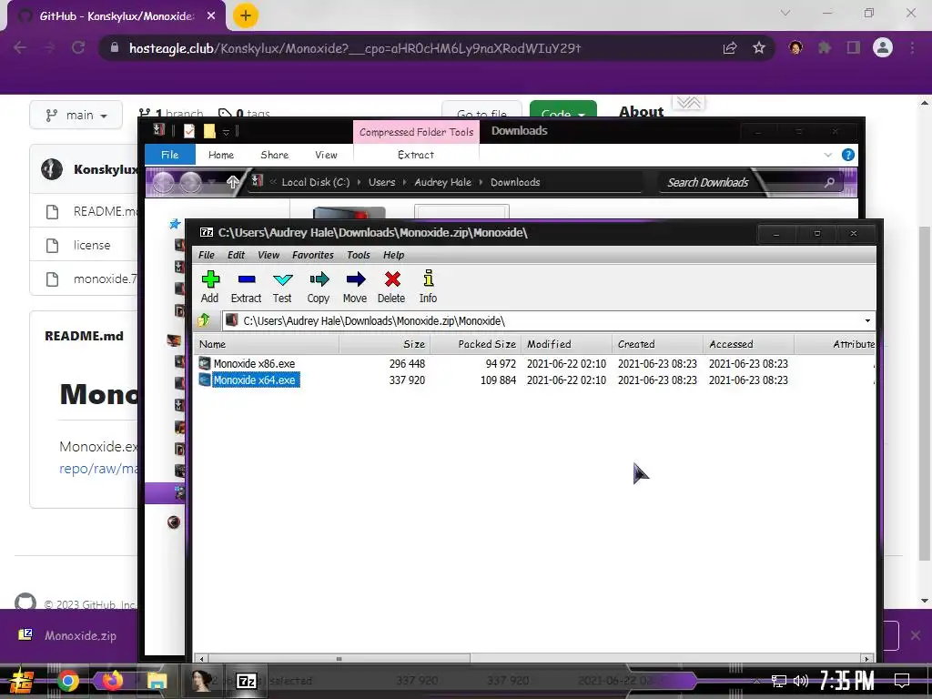Sort by the Packed Size column header
Image resolution: width=932 pixels, height=699 pixels.
pyautogui.click(x=475, y=344)
